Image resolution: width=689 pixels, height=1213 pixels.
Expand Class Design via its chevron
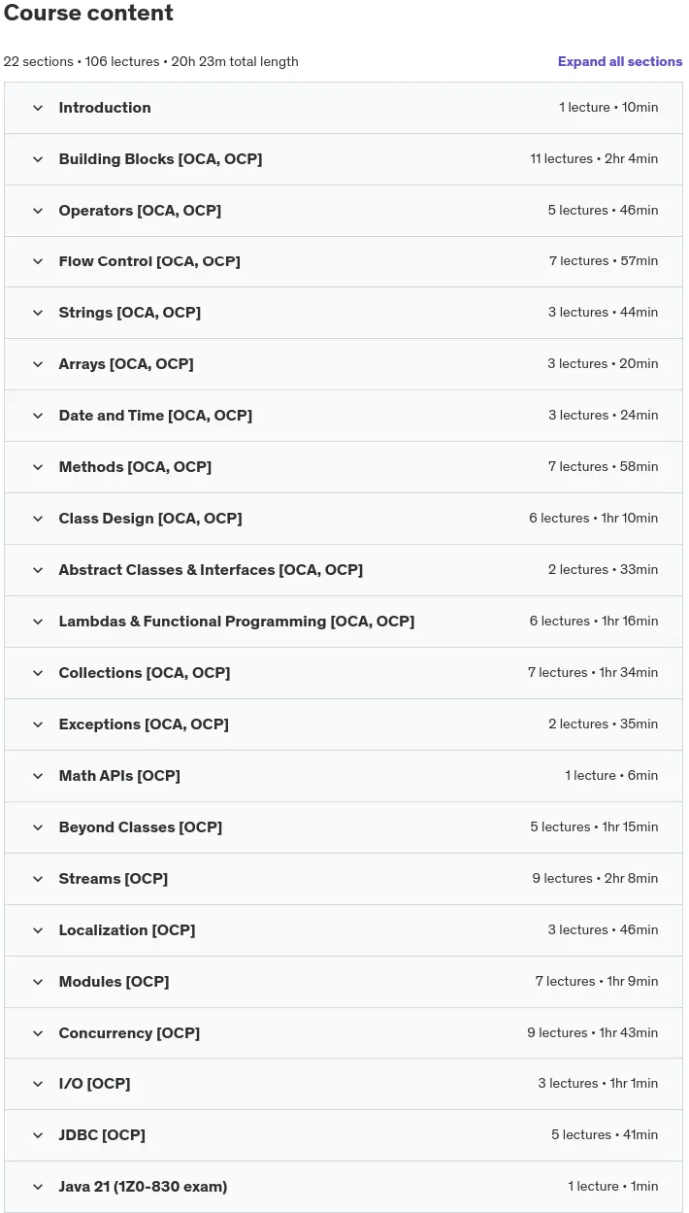tap(38, 519)
